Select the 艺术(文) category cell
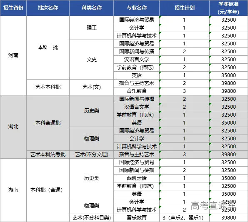Screen dimensions: 248x222 (91, 87)
